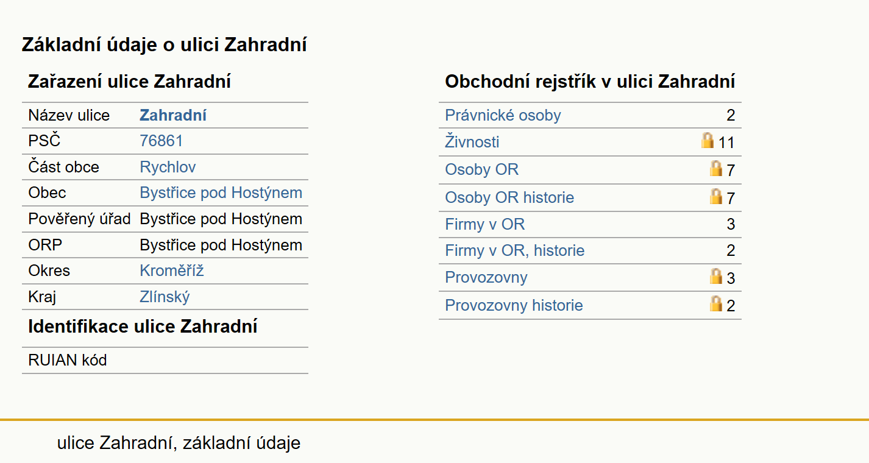
Task: Open the Provozovny historie link
Action: pos(514,305)
